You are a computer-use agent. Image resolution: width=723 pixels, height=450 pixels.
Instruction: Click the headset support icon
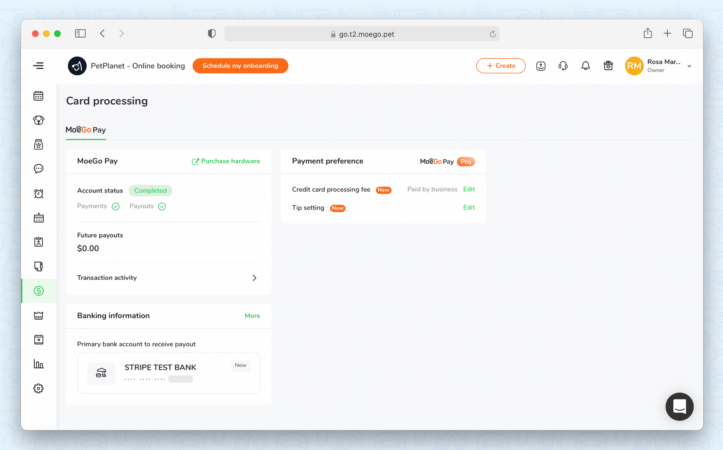563,66
